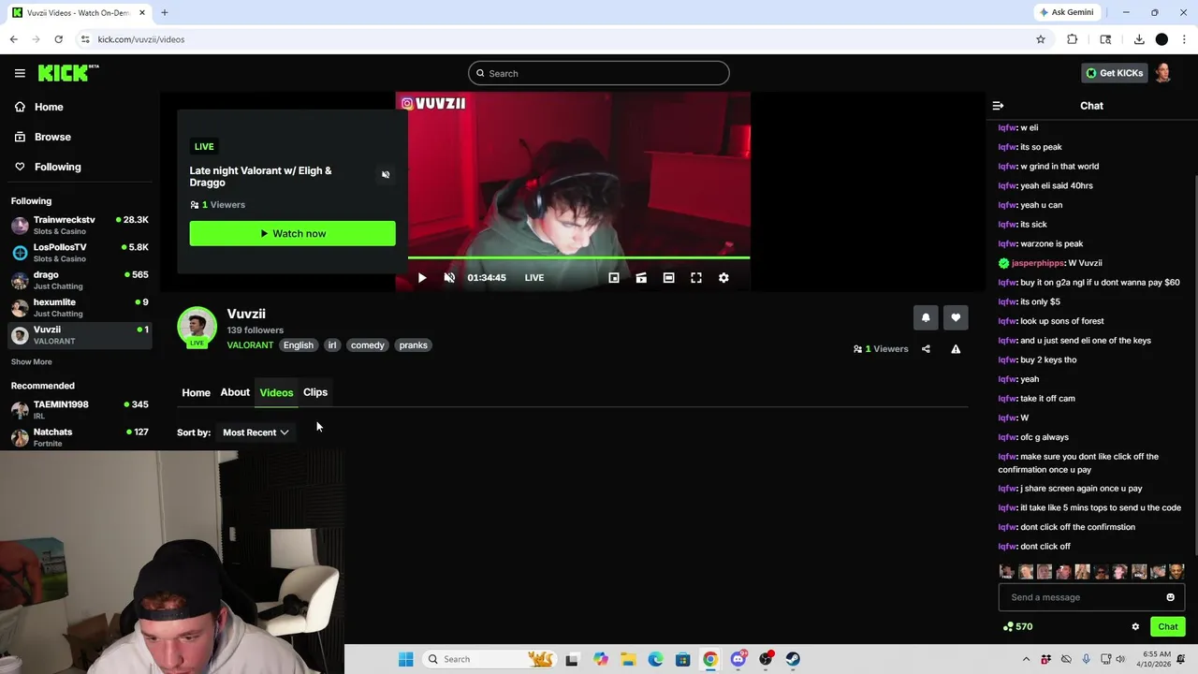Viewport: 1198px width, 674px height.
Task: Click Watch now button
Action: pyautogui.click(x=292, y=233)
